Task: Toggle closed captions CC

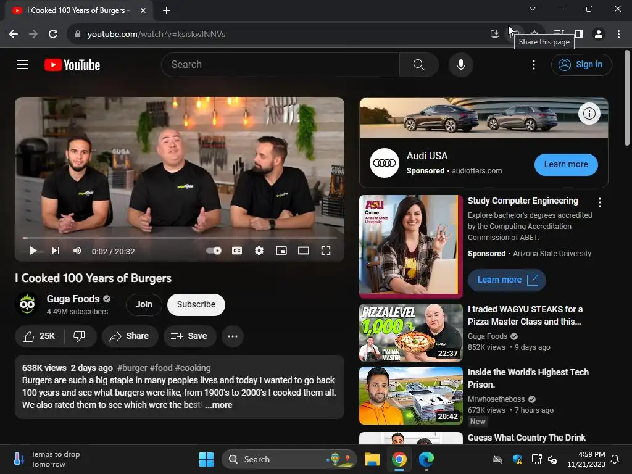Action: point(237,251)
